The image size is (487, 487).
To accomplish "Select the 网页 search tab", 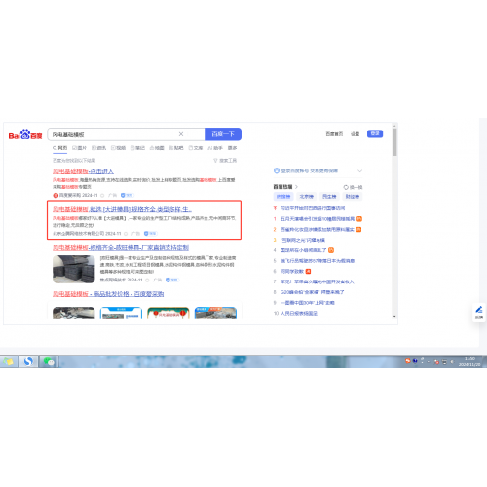I will point(60,148).
